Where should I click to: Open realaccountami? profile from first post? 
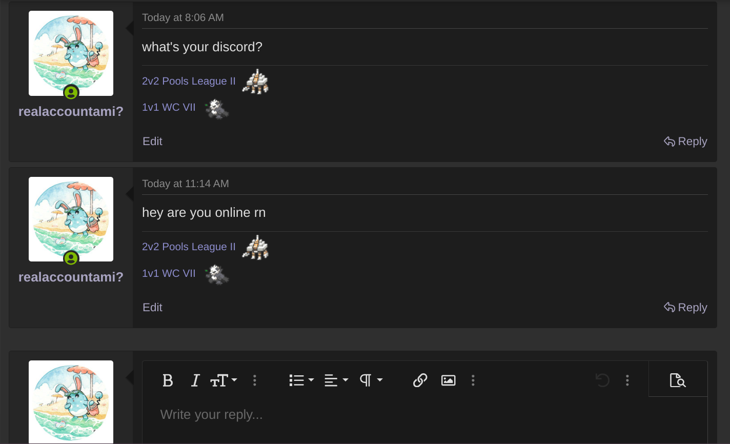(71, 111)
